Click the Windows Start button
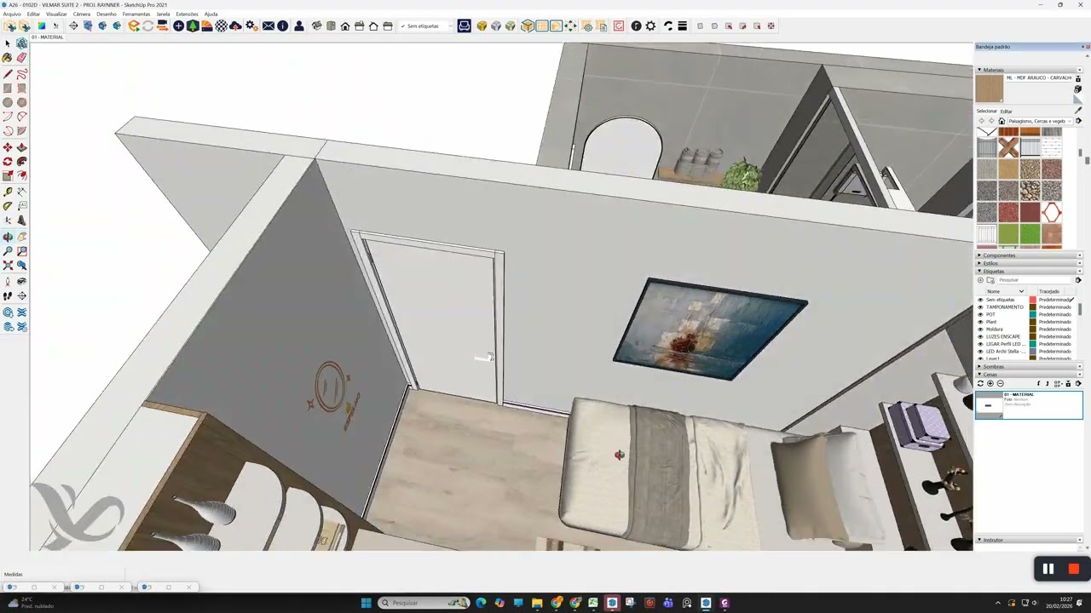 [367, 603]
